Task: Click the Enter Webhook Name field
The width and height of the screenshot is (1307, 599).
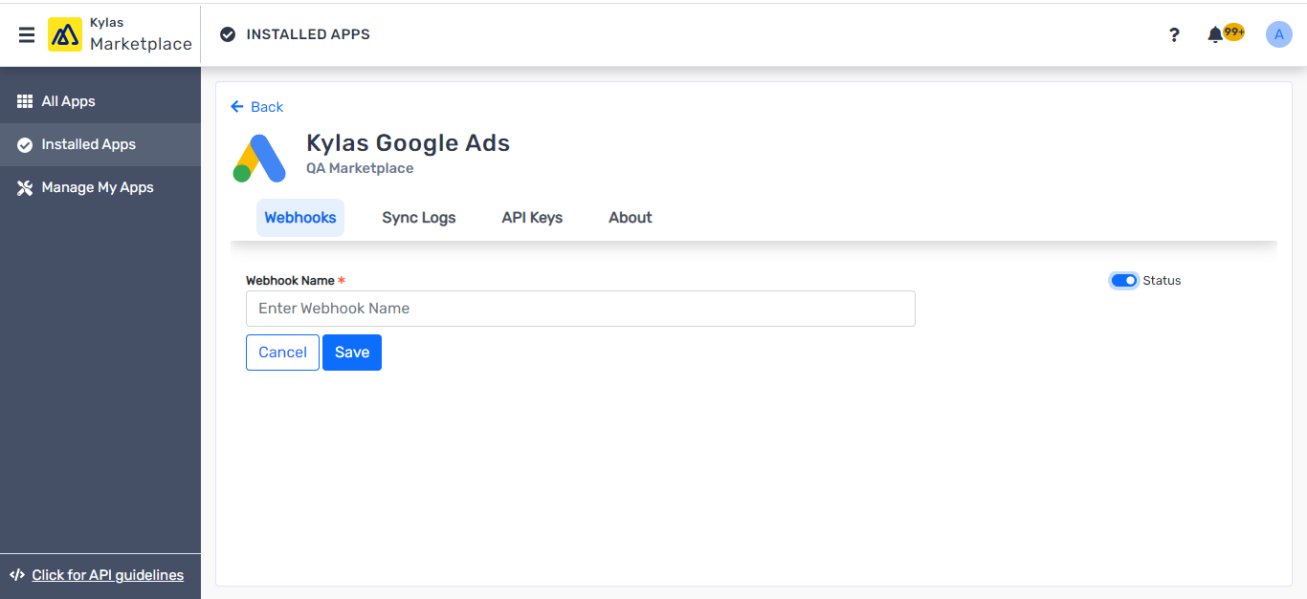Action: (580, 308)
